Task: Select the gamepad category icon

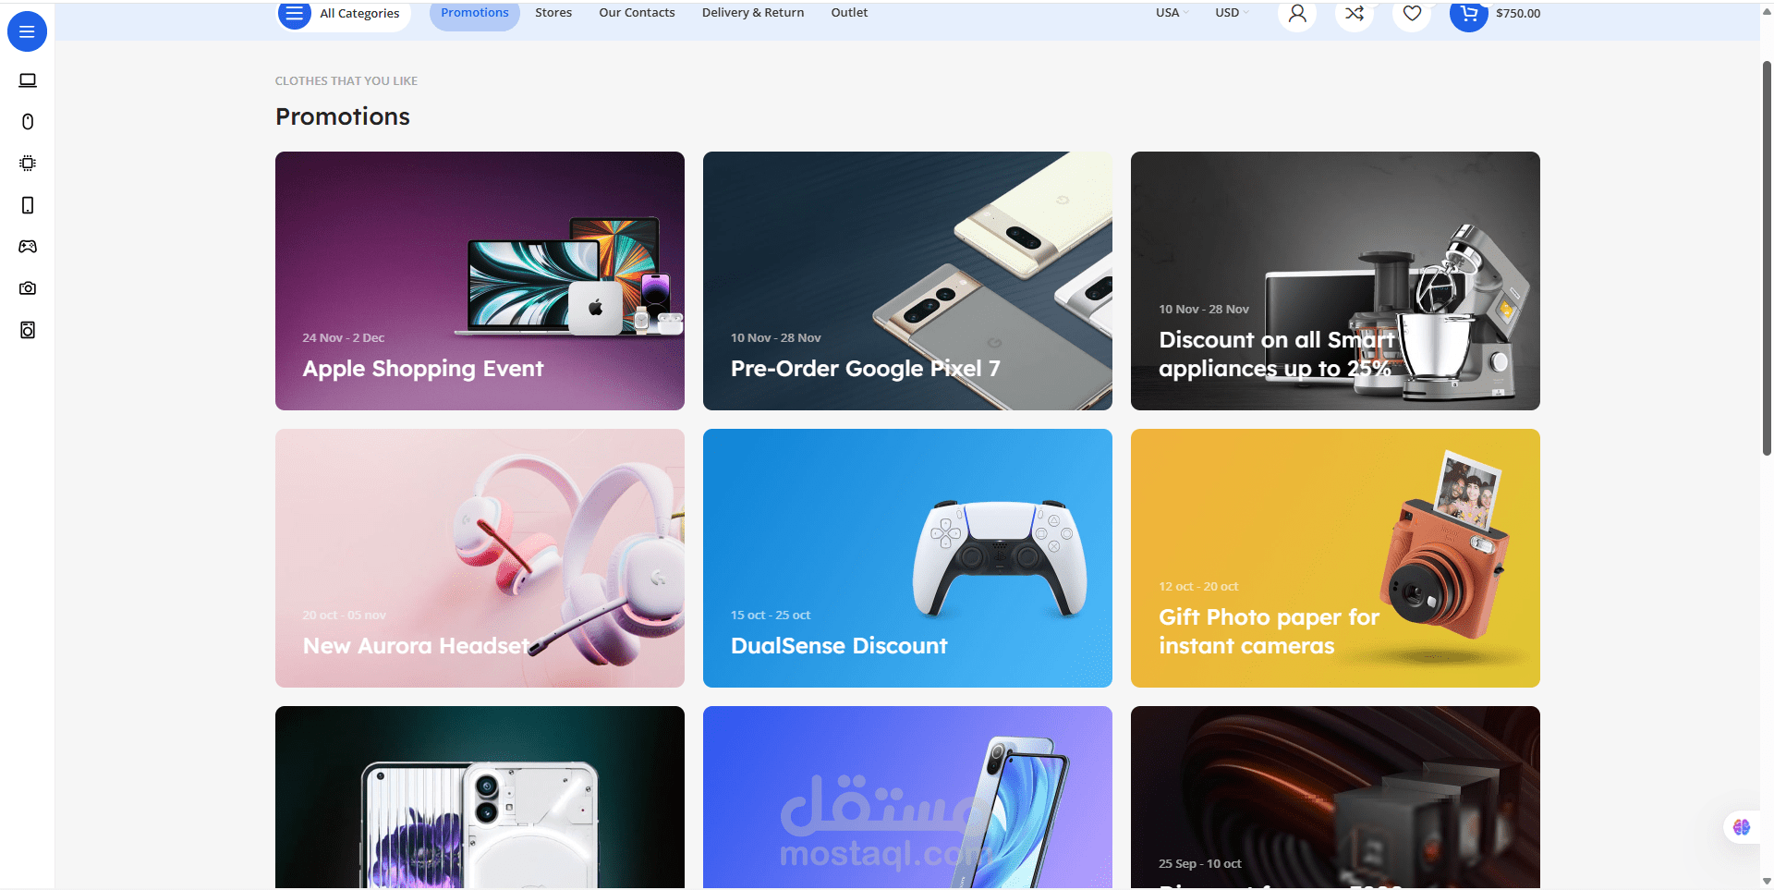Action: (x=28, y=246)
